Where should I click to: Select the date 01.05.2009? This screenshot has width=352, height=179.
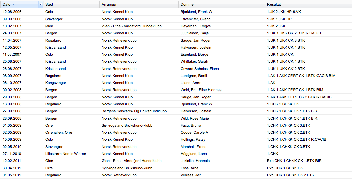pos(12,125)
